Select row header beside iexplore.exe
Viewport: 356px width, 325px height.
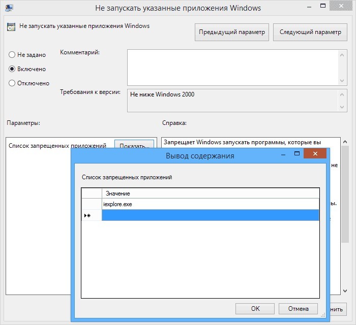pyautogui.click(x=92, y=204)
